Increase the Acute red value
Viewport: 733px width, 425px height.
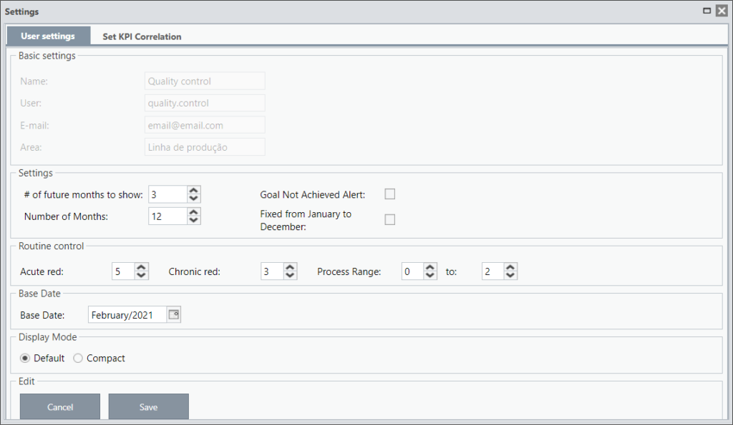tap(141, 267)
